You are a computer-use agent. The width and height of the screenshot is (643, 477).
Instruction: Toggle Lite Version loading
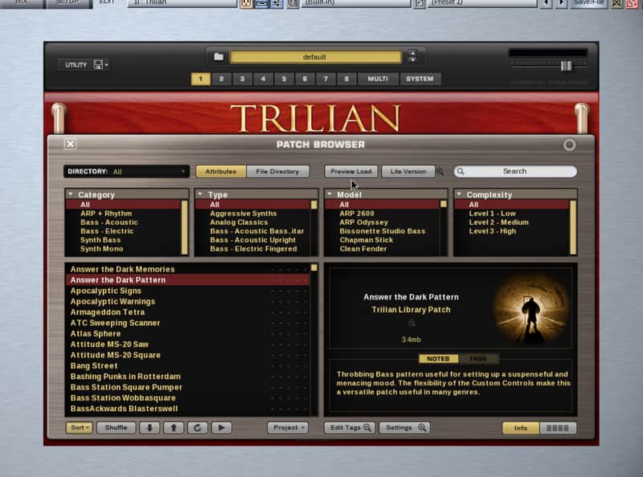(x=408, y=171)
